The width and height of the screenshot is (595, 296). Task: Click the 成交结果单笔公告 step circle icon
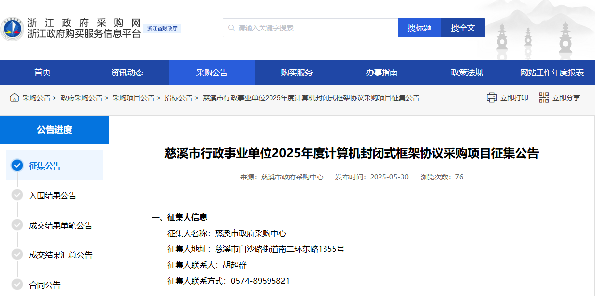click(17, 225)
